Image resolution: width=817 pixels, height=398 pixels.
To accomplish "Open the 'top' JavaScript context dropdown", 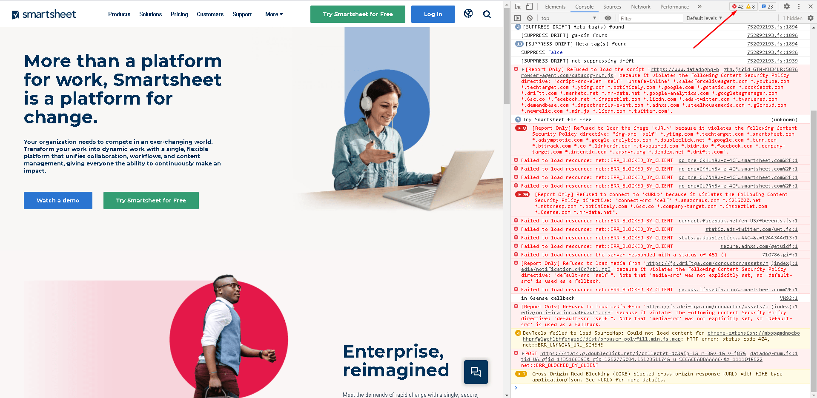I will (568, 18).
